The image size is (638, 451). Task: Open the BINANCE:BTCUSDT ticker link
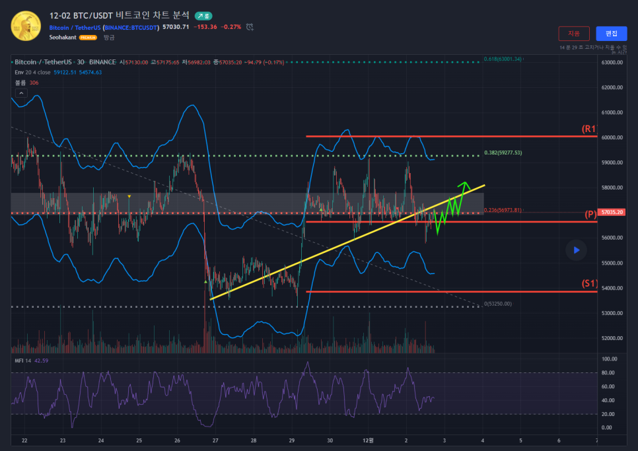click(x=132, y=27)
